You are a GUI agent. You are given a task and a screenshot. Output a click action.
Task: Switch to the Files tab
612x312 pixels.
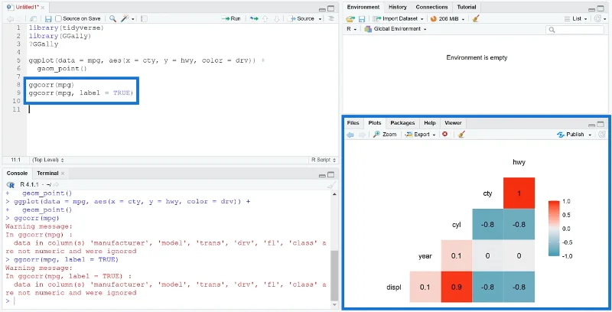tap(353, 123)
